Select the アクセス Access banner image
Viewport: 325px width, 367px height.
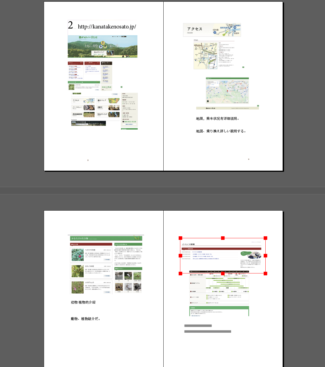212,30
